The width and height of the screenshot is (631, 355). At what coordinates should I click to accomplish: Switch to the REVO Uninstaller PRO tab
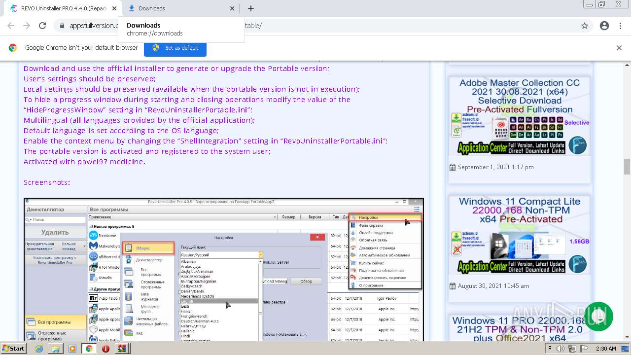click(63, 8)
